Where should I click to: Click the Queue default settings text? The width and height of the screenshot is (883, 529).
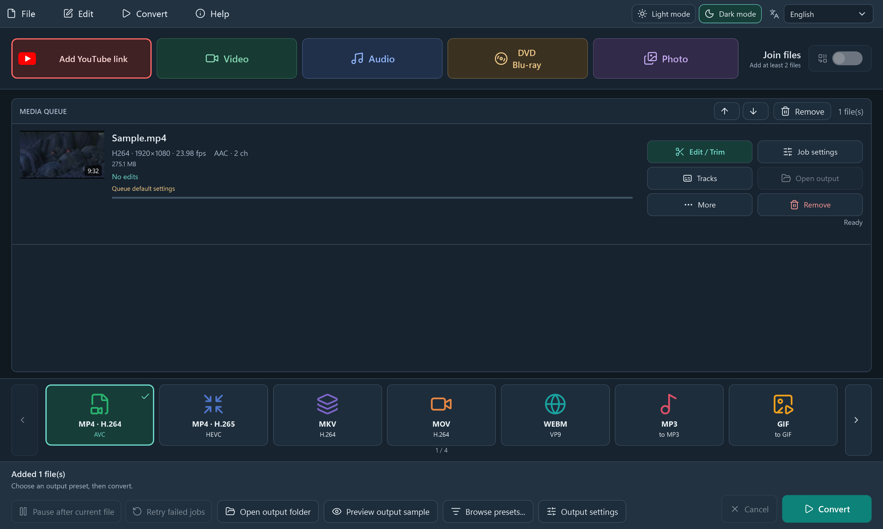tap(143, 189)
